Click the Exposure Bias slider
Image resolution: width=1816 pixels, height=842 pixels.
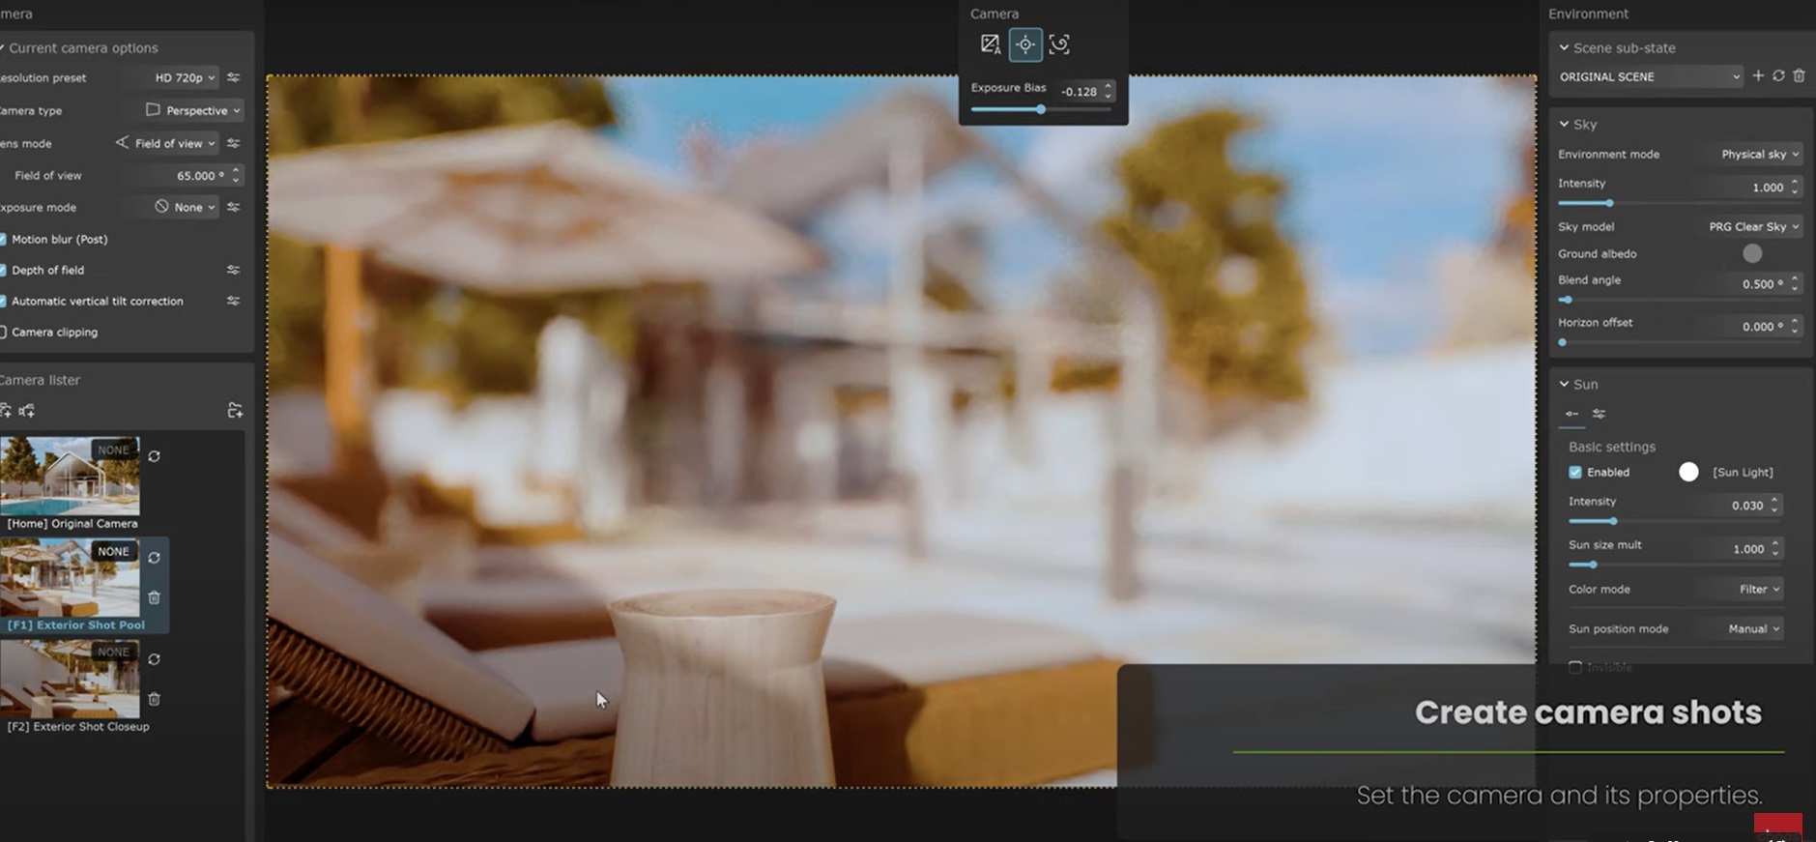1041,109
